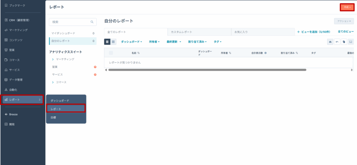This screenshot has width=357, height=165.
Task: Expand the マーケティング section in アナリティクススイート
Action: point(53,60)
